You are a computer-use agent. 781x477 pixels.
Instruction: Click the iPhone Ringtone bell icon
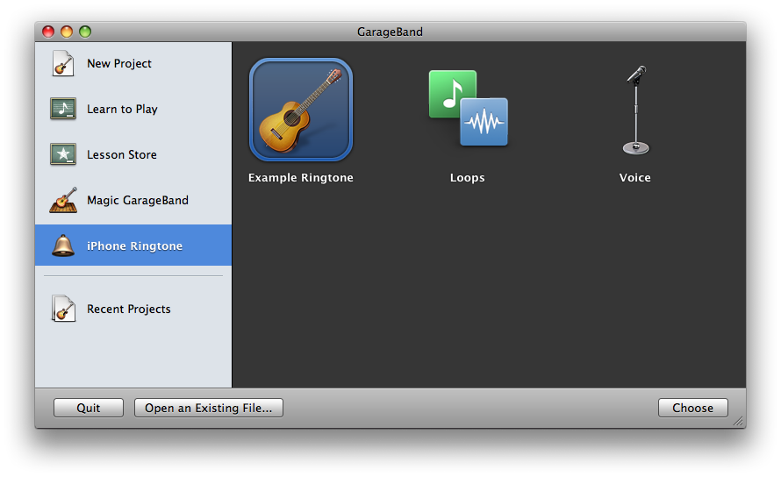pos(63,246)
